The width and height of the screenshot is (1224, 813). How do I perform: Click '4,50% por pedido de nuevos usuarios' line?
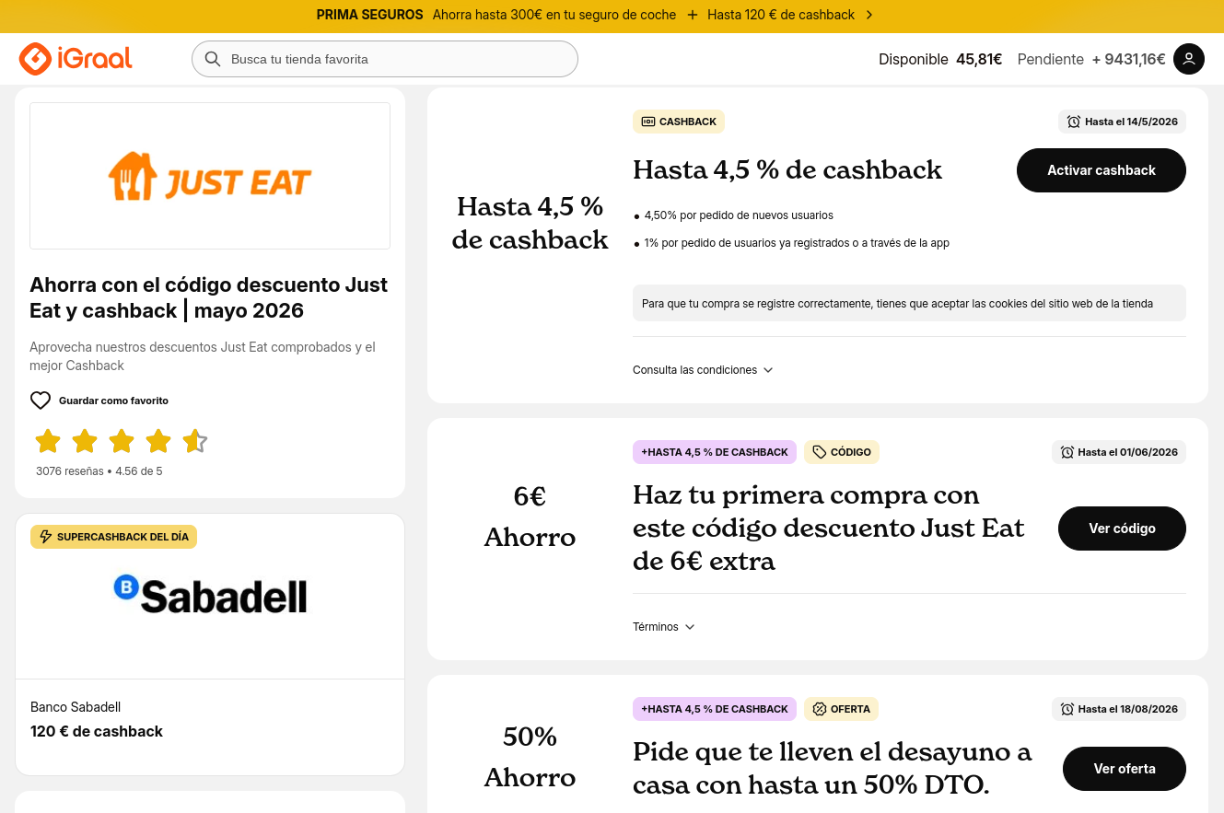739,215
